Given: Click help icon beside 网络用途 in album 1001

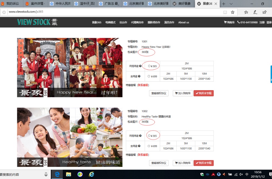Looking at the screenshot, I should coord(140,66).
